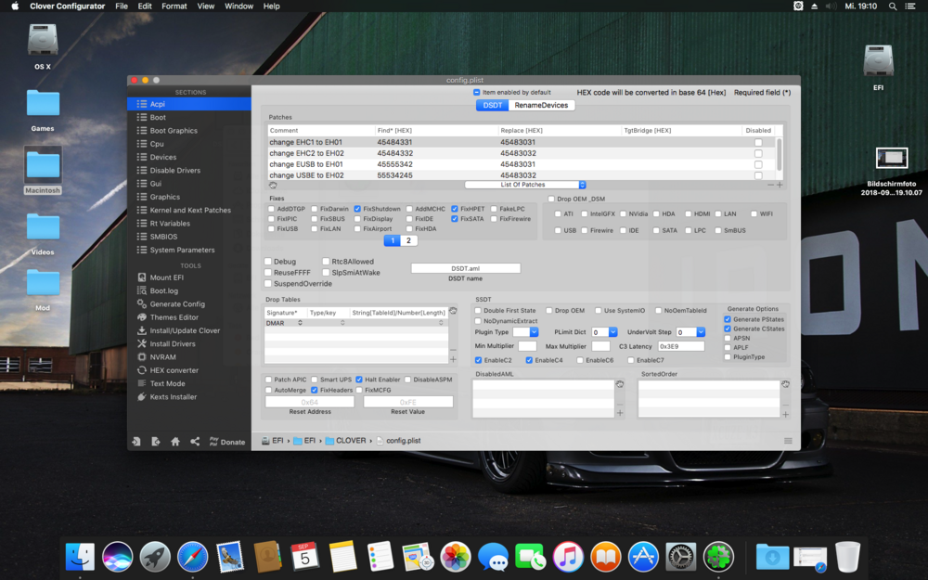Open the Themes Editor
The width and height of the screenshot is (928, 580).
174,317
